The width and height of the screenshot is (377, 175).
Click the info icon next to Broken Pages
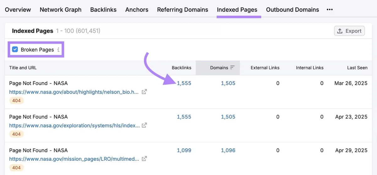pos(58,50)
